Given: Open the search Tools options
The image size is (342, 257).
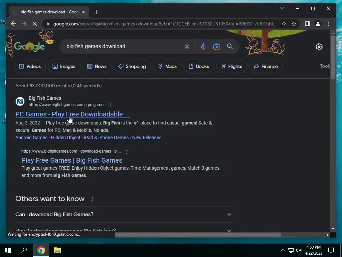Looking at the screenshot, I should click(325, 66).
